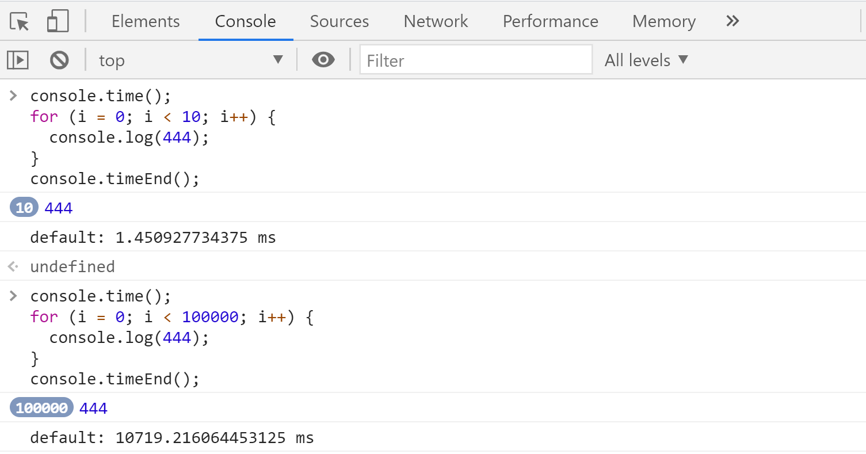Open the Network tab
The image size is (866, 454).
[436, 21]
